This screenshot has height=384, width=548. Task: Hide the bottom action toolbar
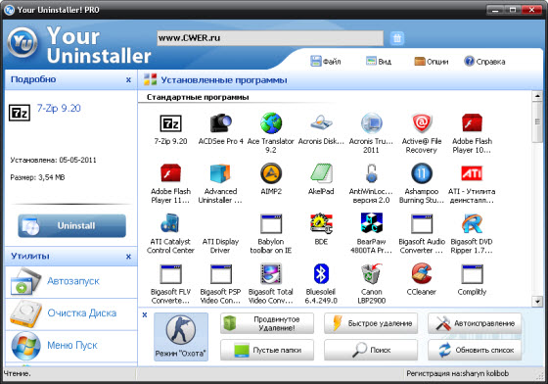coord(145,314)
